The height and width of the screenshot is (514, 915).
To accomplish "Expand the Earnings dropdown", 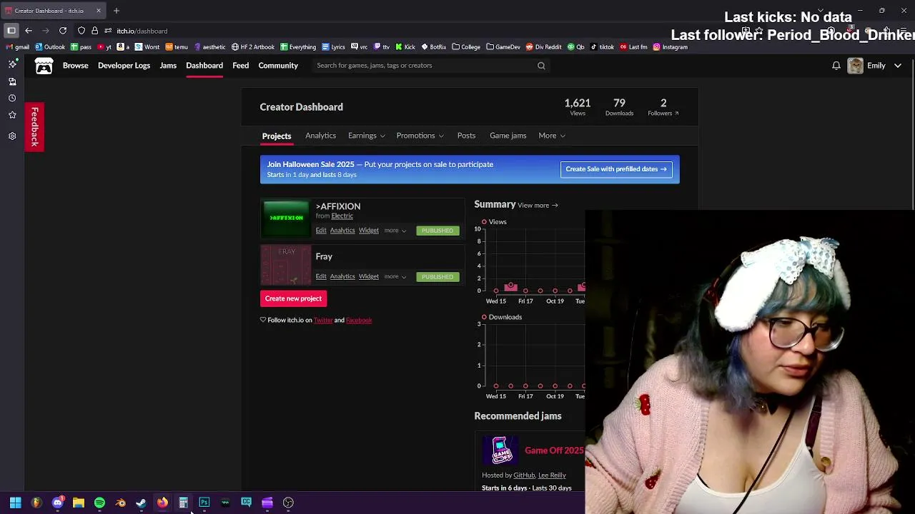I will 366,136.
